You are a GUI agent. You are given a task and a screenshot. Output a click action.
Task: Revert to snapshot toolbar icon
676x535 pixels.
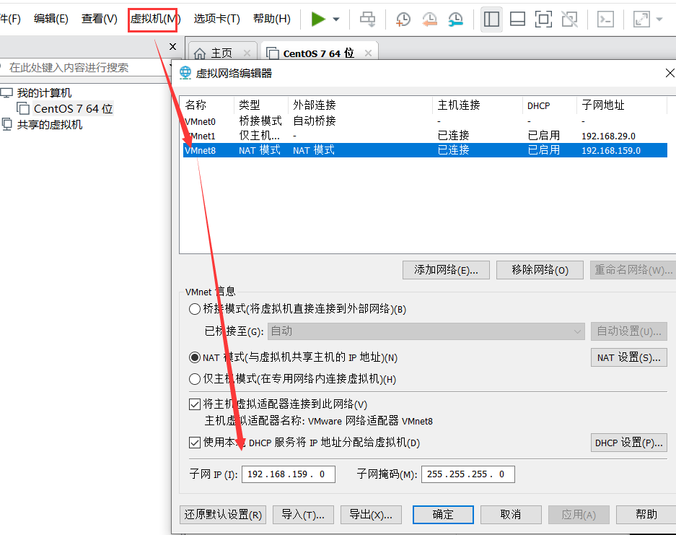[x=429, y=19]
